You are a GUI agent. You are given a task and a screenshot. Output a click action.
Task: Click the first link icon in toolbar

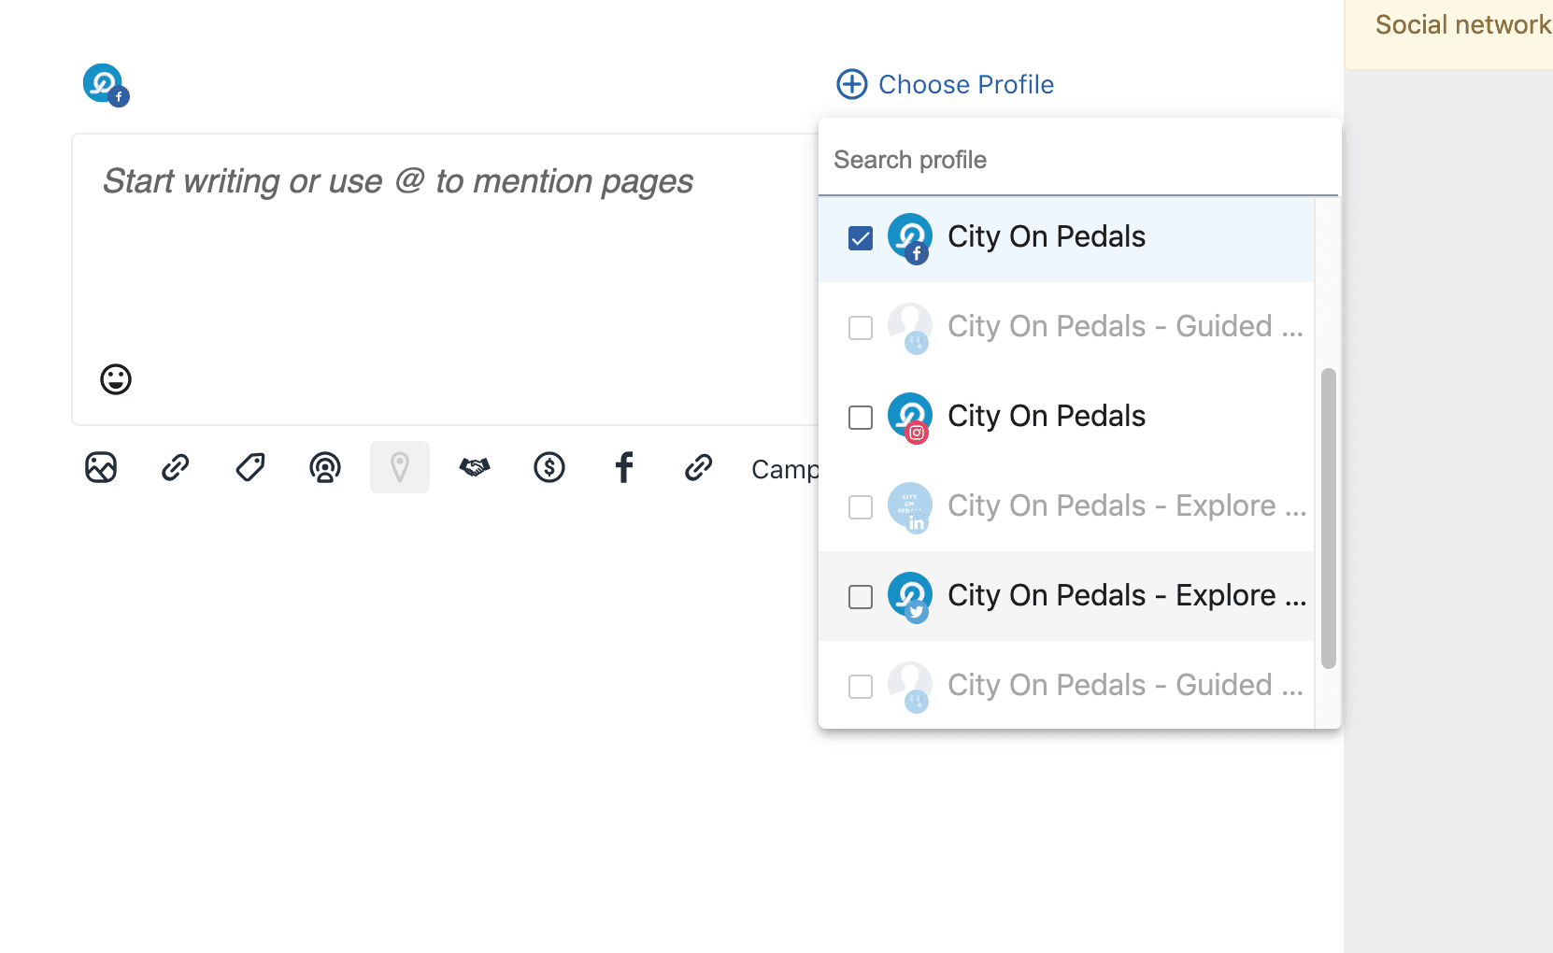[176, 467]
